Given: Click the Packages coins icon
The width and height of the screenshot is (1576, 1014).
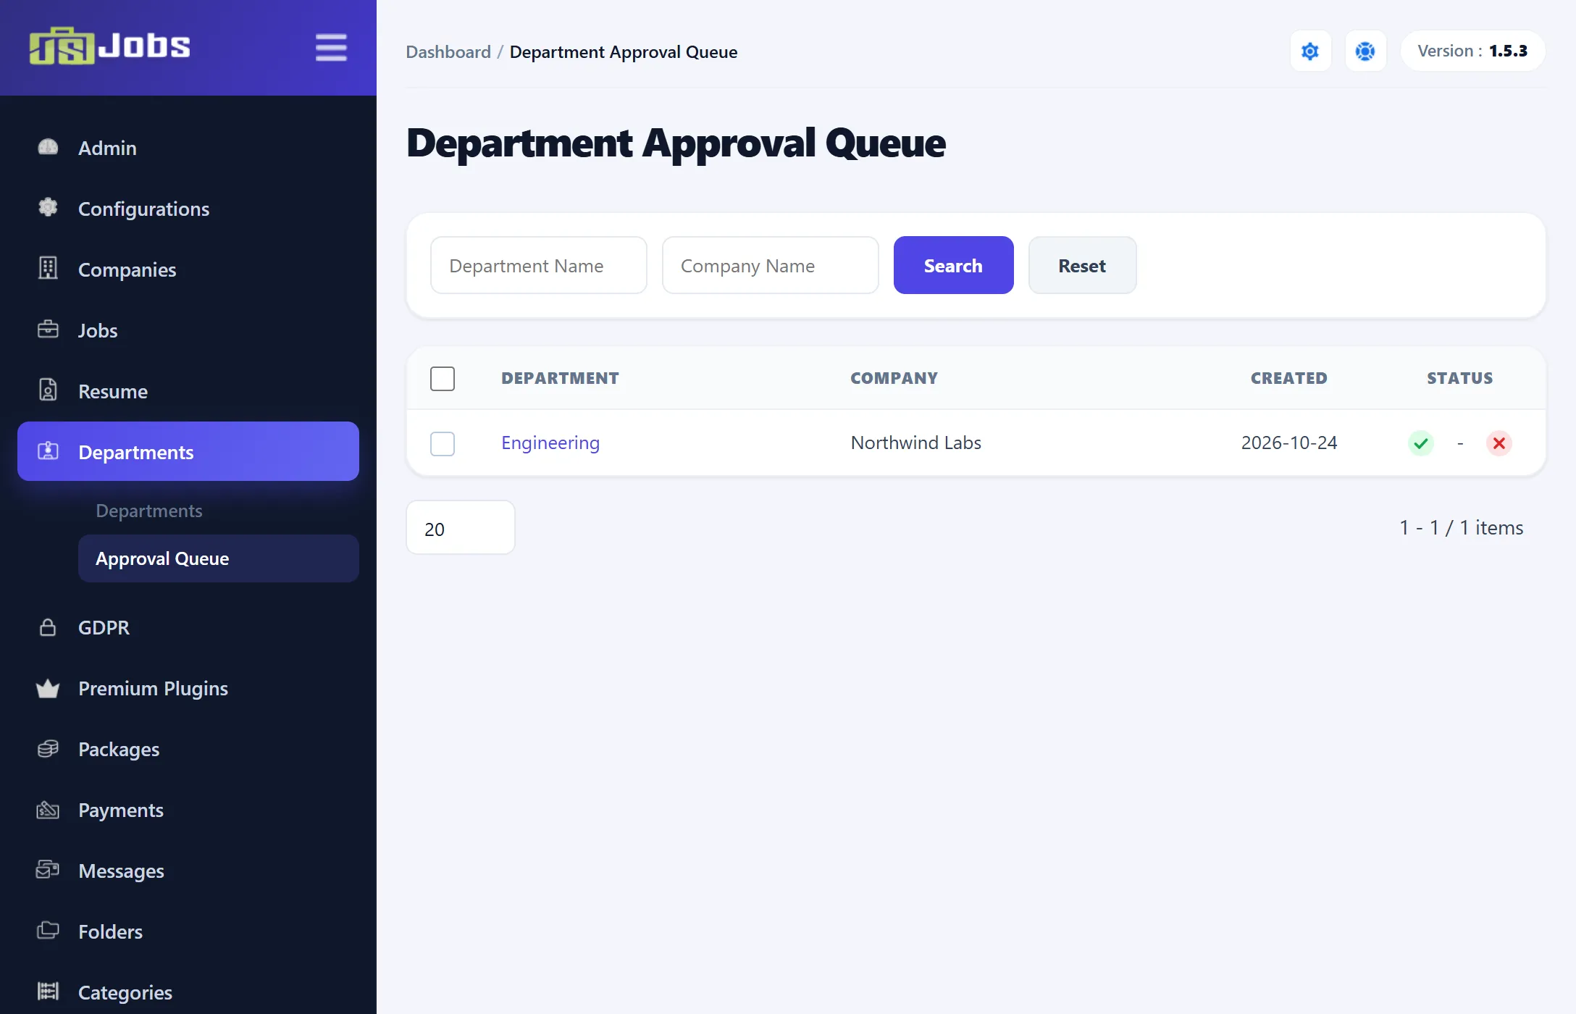Looking at the screenshot, I should pos(48,749).
